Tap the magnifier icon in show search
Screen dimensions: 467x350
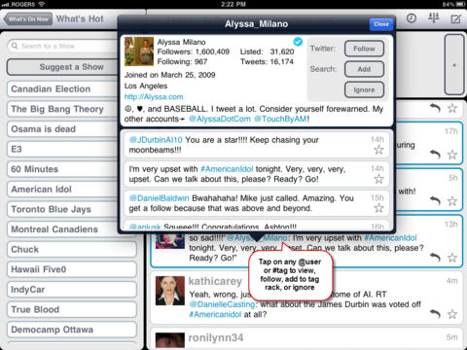[15, 46]
